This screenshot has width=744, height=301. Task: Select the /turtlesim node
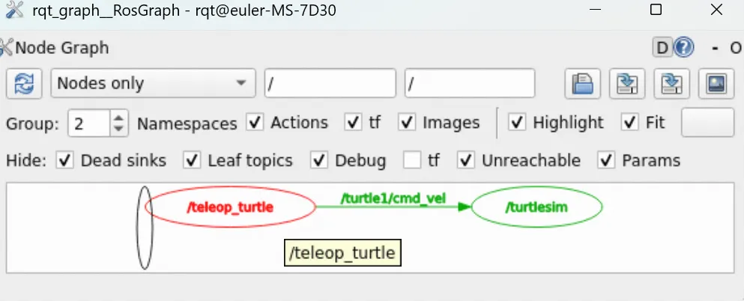(536, 207)
